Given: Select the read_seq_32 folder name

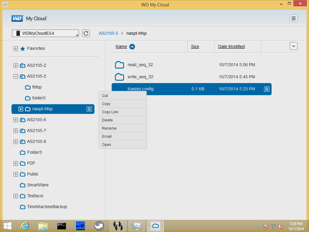Looking at the screenshot, I should 140,65.
